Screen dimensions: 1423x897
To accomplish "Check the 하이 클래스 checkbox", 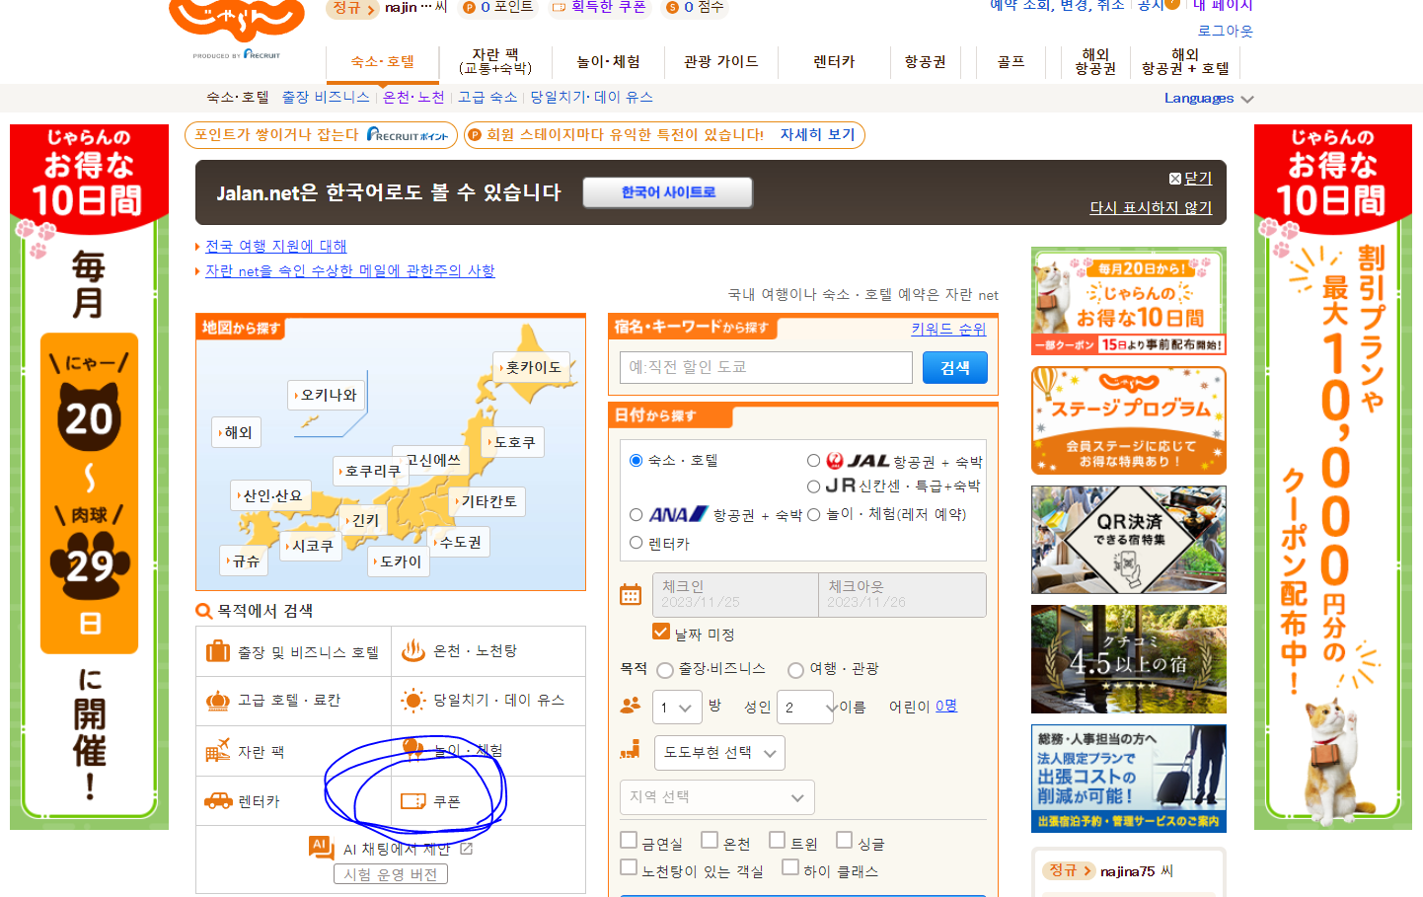I will pyautogui.click(x=790, y=866).
